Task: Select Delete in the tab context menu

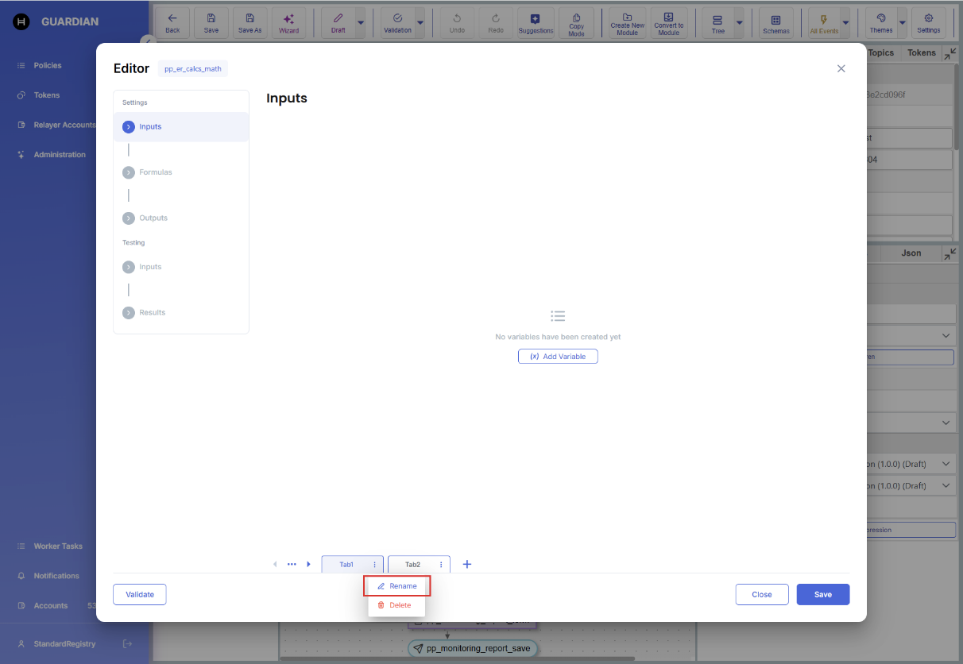Action: (x=396, y=605)
